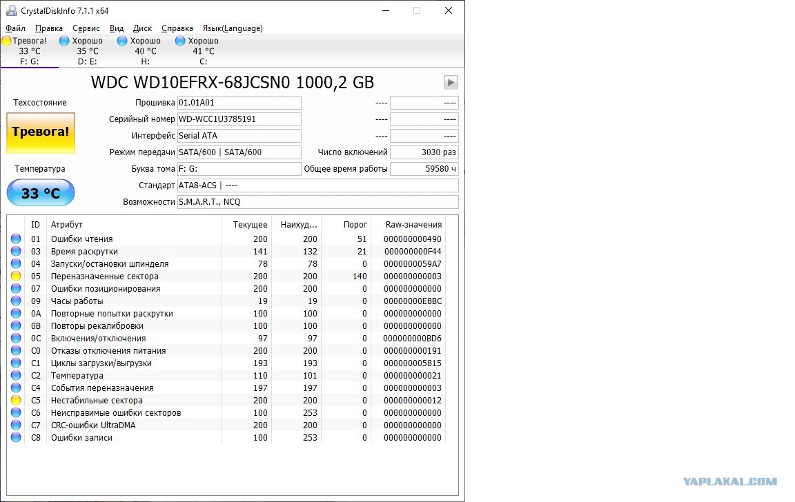Click the current value 141 for Время раскрутки
The height and width of the screenshot is (502, 795).
point(260,251)
